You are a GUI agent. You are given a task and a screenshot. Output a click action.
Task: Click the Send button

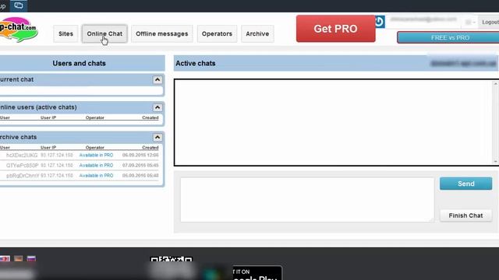tap(466, 184)
